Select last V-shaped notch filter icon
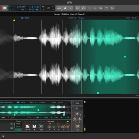Image resolution: width=139 pixels, height=139 pixels. tap(44, 122)
